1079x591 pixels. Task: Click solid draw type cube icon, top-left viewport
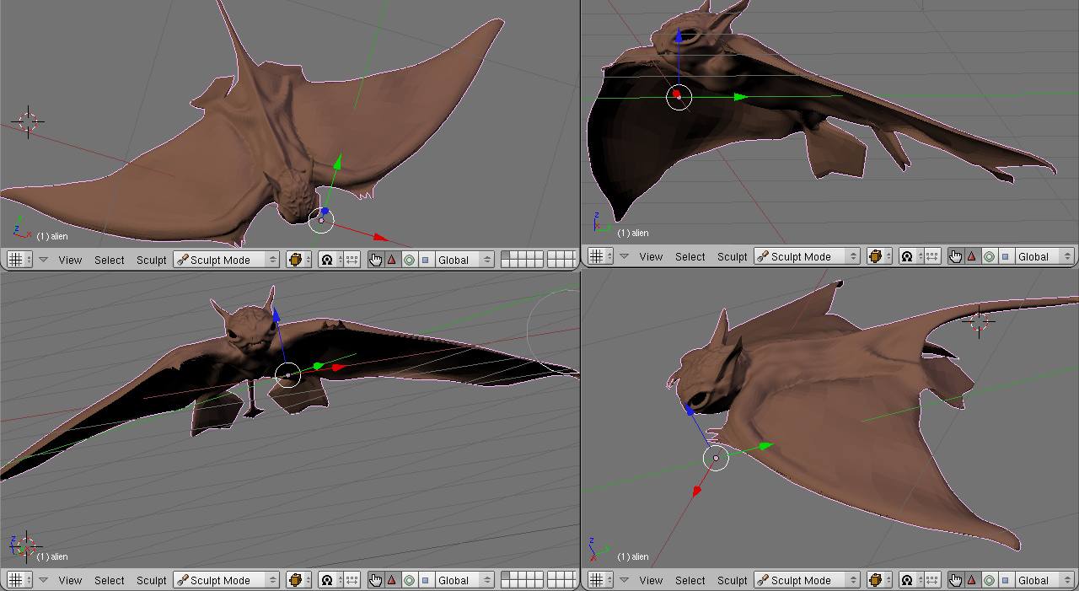297,260
